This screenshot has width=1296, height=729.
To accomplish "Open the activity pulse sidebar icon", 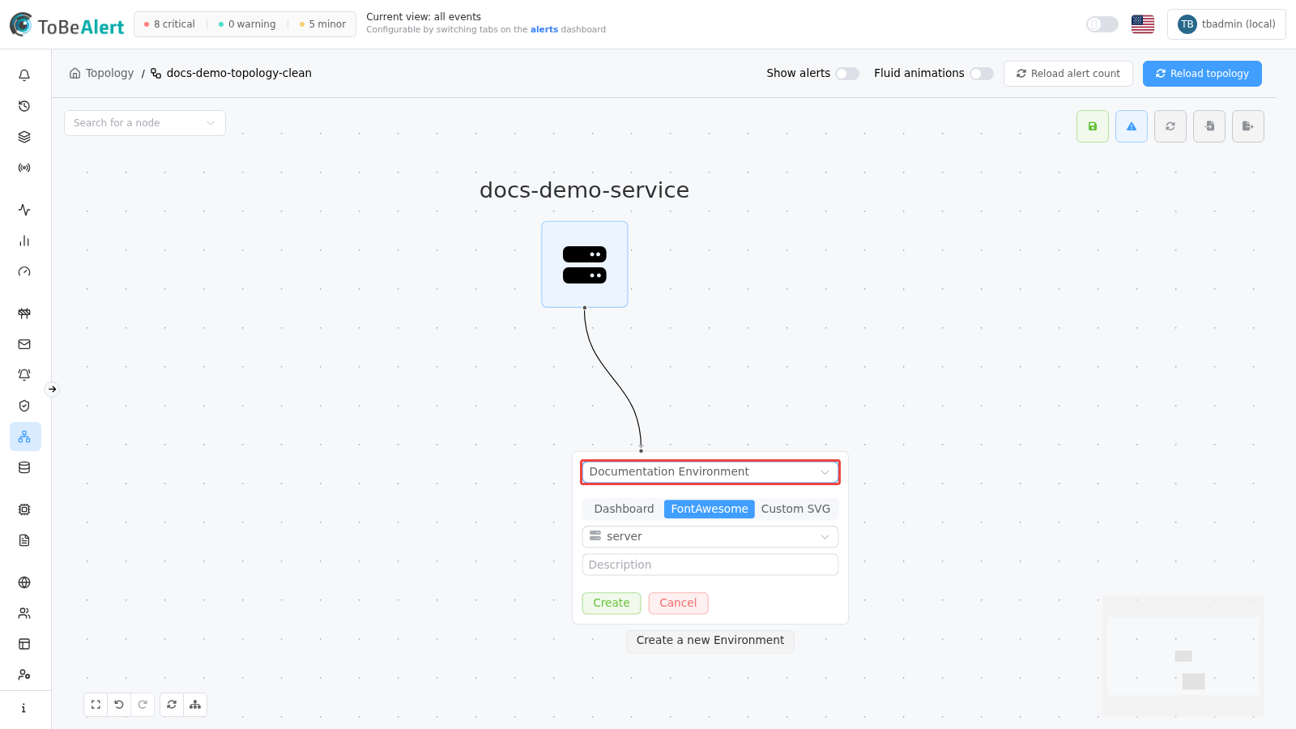I will click(x=24, y=210).
